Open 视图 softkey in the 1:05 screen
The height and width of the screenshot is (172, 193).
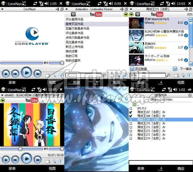click(52, 83)
